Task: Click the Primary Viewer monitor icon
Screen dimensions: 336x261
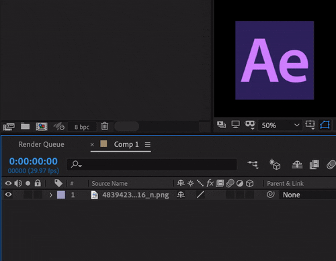Action: coord(235,125)
